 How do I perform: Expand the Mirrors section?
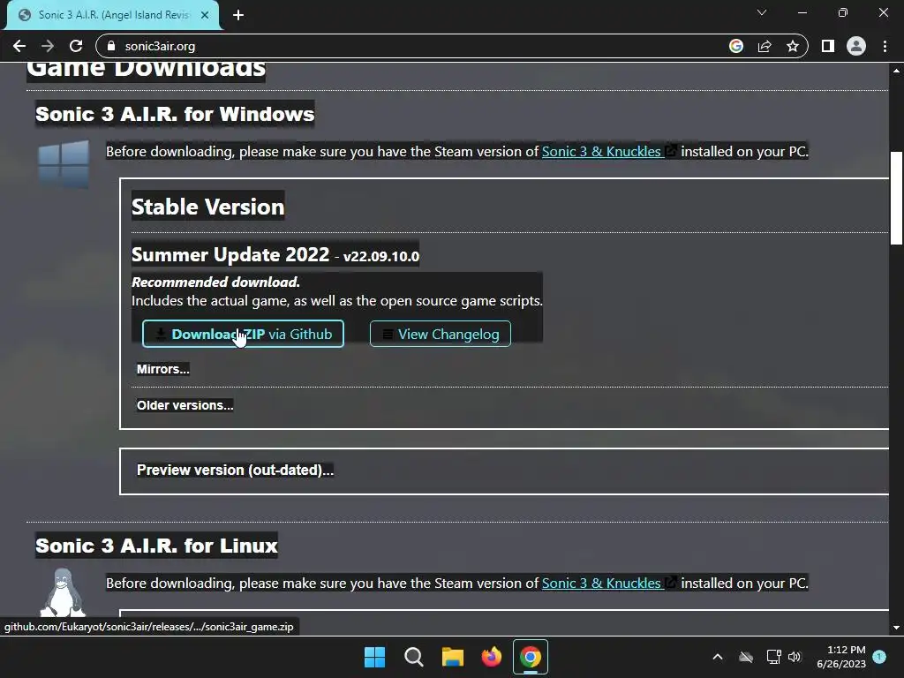(x=162, y=369)
